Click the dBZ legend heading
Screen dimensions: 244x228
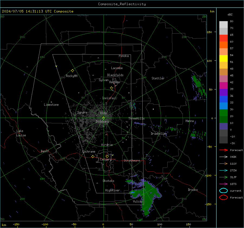230,14
